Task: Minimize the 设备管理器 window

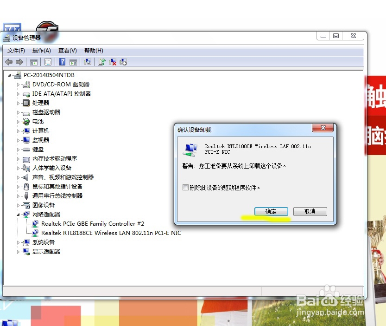Action: click(323, 36)
